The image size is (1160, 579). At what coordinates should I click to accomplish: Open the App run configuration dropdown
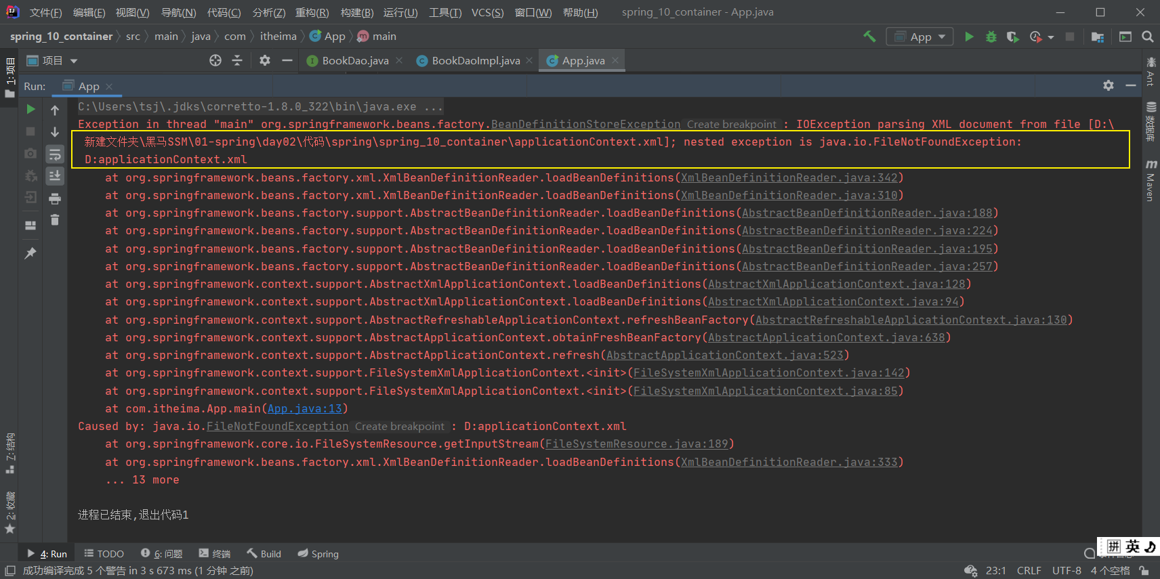919,37
